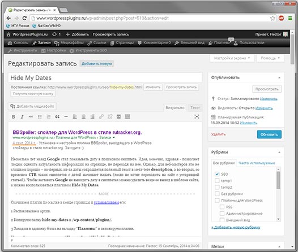298x252 pixels.
Task: Insert a horizontal line
Action: pos(66,116)
